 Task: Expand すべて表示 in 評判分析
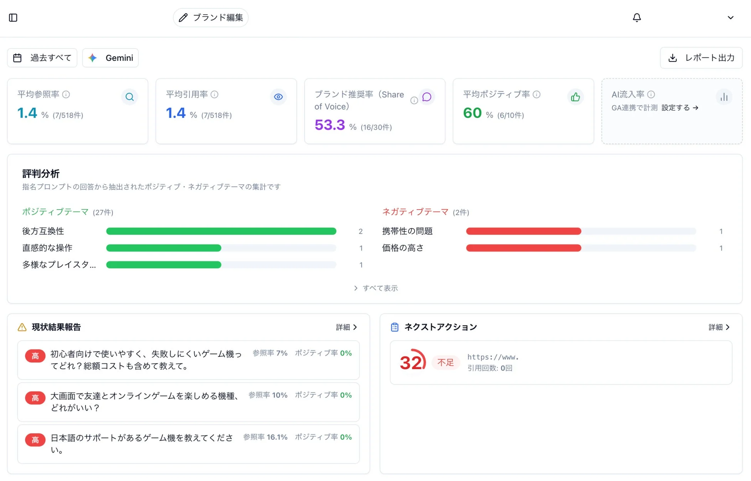click(x=375, y=288)
